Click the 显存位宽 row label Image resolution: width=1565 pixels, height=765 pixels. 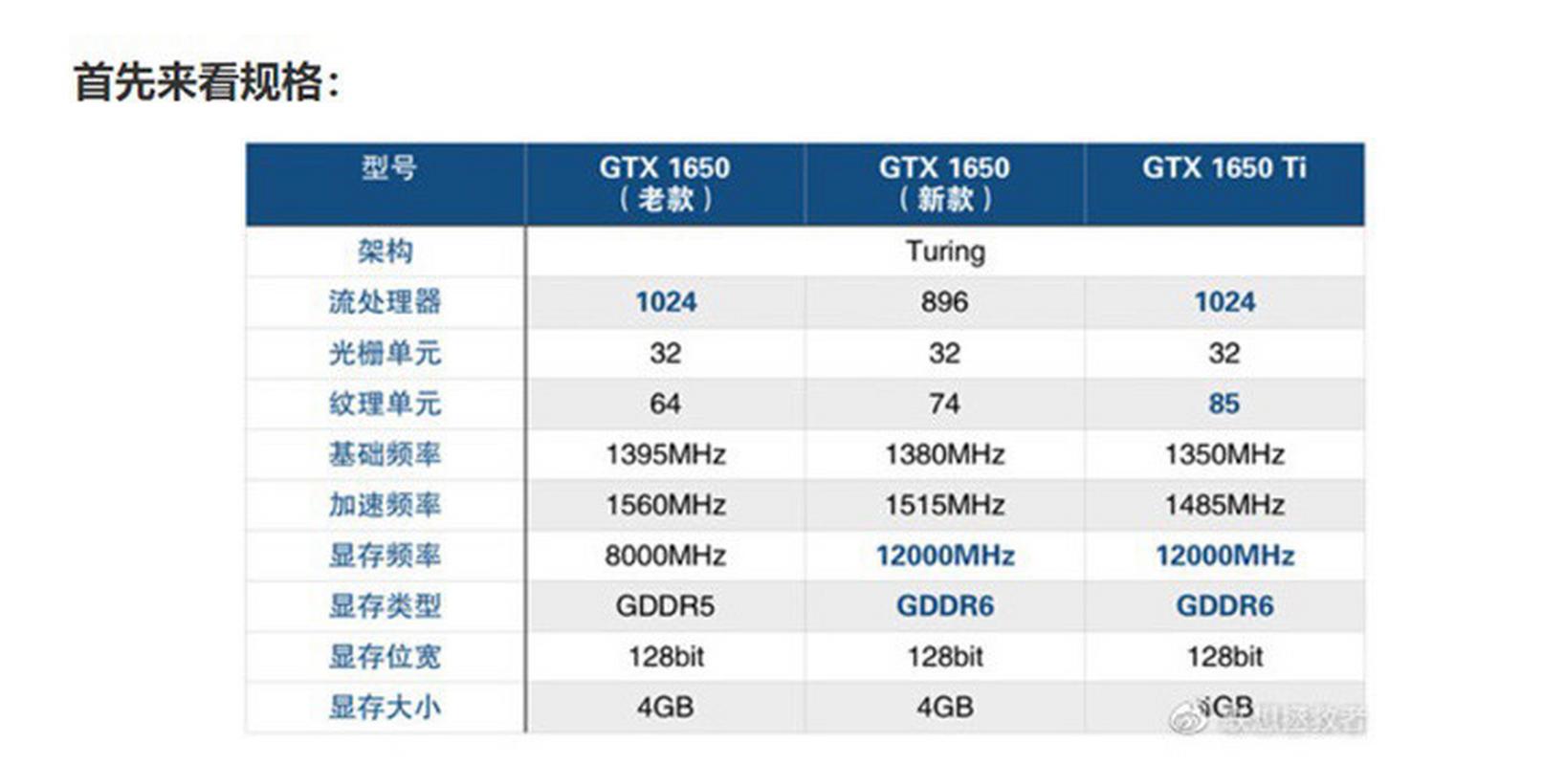tap(386, 657)
